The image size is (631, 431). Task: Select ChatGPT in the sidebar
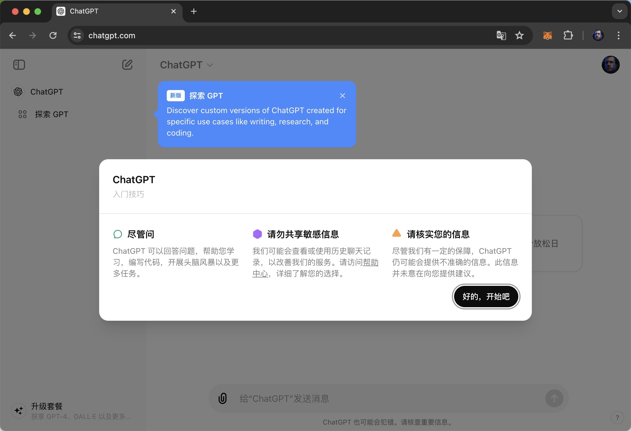pyautogui.click(x=73, y=92)
